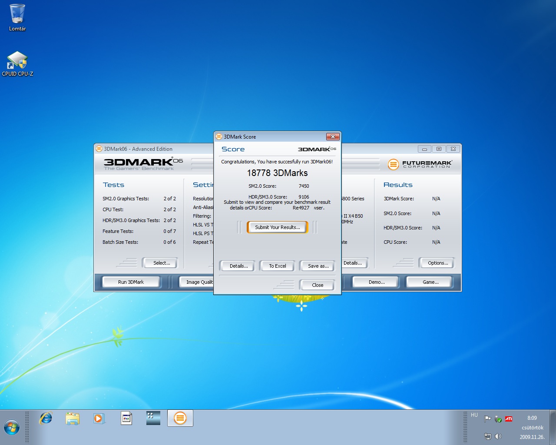This screenshot has width=556, height=445.
Task: Click HDR/SM3.0 Score value 9106
Action: click(x=304, y=197)
